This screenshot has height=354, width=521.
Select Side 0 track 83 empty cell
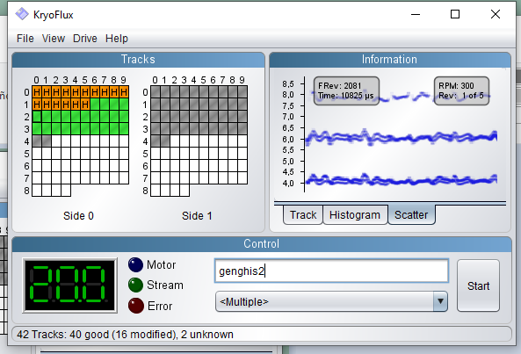pos(66,191)
